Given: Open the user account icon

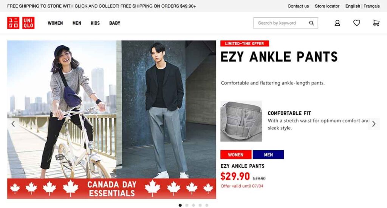Looking at the screenshot, I should pos(337,23).
